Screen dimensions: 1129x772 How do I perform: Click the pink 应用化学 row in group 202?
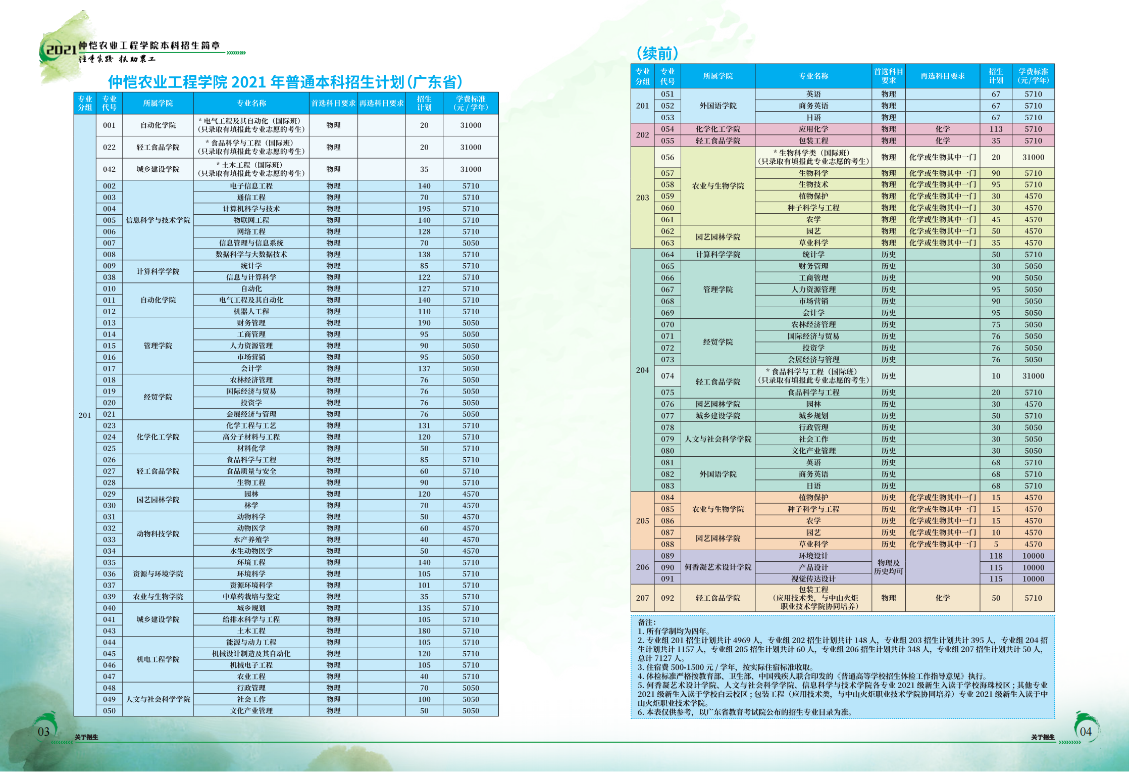(x=813, y=129)
